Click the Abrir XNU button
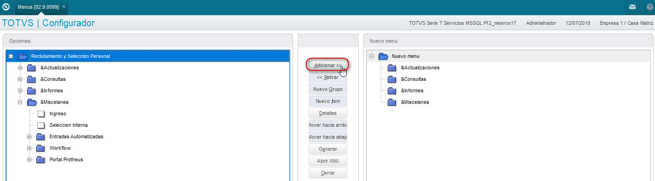 coord(328,161)
